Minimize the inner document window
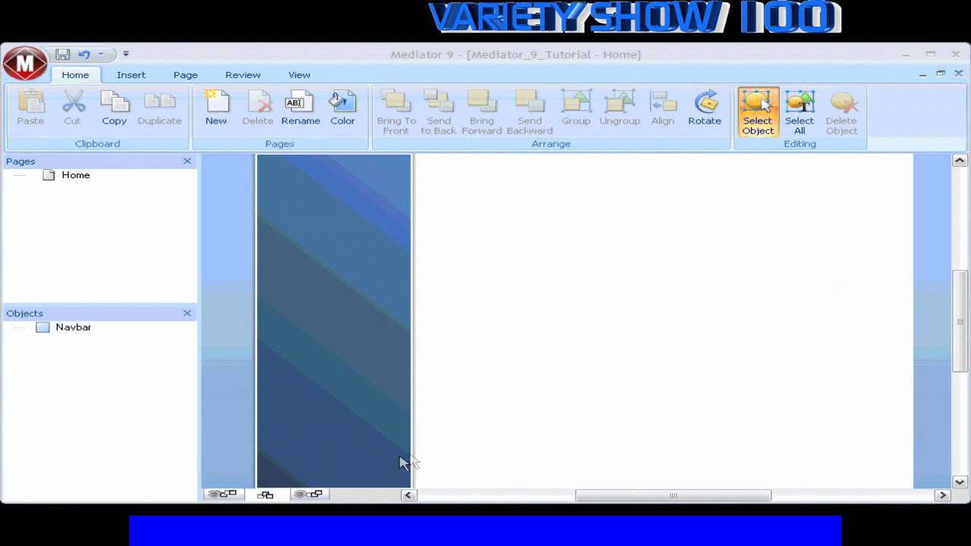971x546 pixels. pos(922,74)
